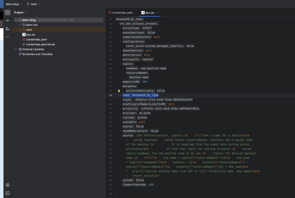Close the abx.sls editor tab
Image resolution: width=295 pixels, height=198 pixels.
[157, 13]
